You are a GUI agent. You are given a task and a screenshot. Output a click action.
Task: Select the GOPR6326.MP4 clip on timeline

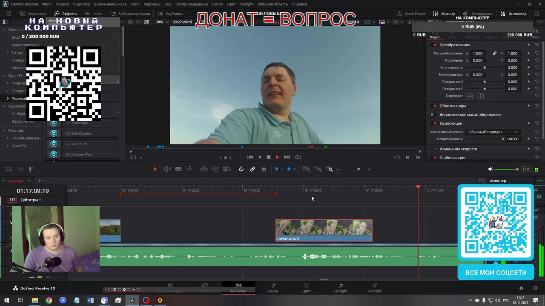[324, 231]
